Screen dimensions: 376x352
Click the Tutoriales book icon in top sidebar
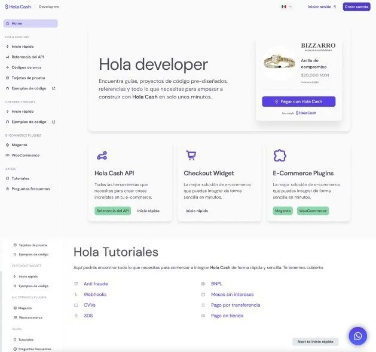7,178
